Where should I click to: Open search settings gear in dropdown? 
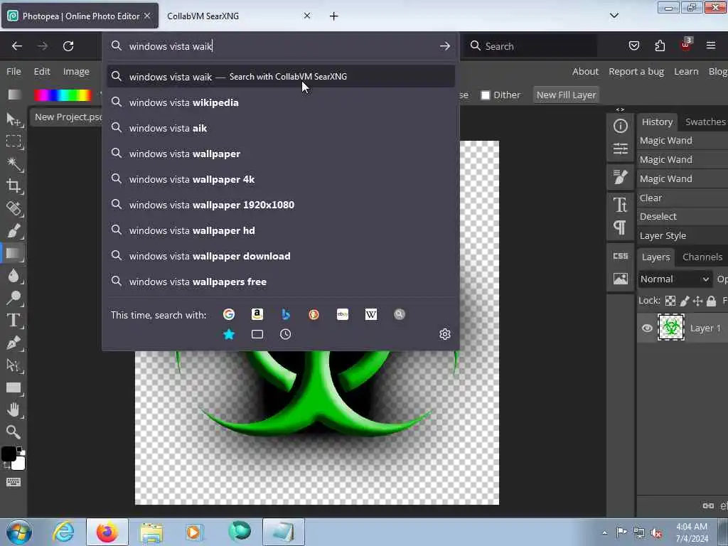(445, 334)
